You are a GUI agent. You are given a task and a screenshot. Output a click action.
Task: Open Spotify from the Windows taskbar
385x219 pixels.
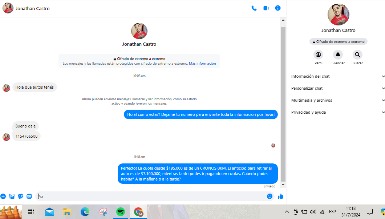(x=120, y=212)
